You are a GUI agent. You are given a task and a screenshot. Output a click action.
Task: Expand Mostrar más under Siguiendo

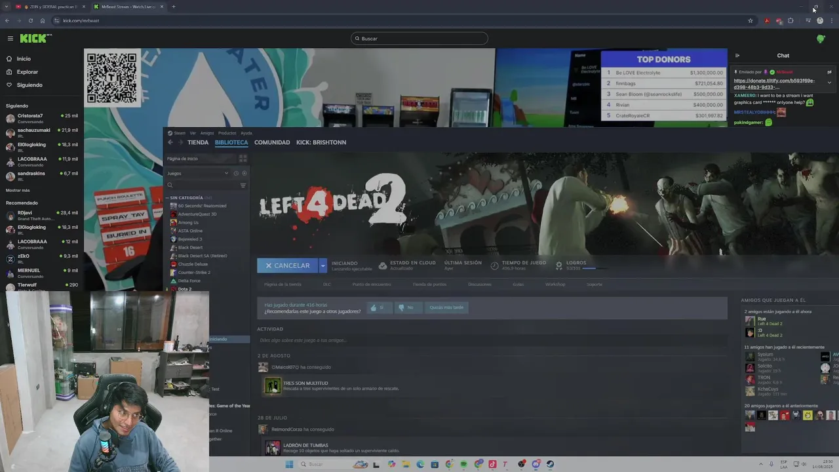[x=18, y=190]
